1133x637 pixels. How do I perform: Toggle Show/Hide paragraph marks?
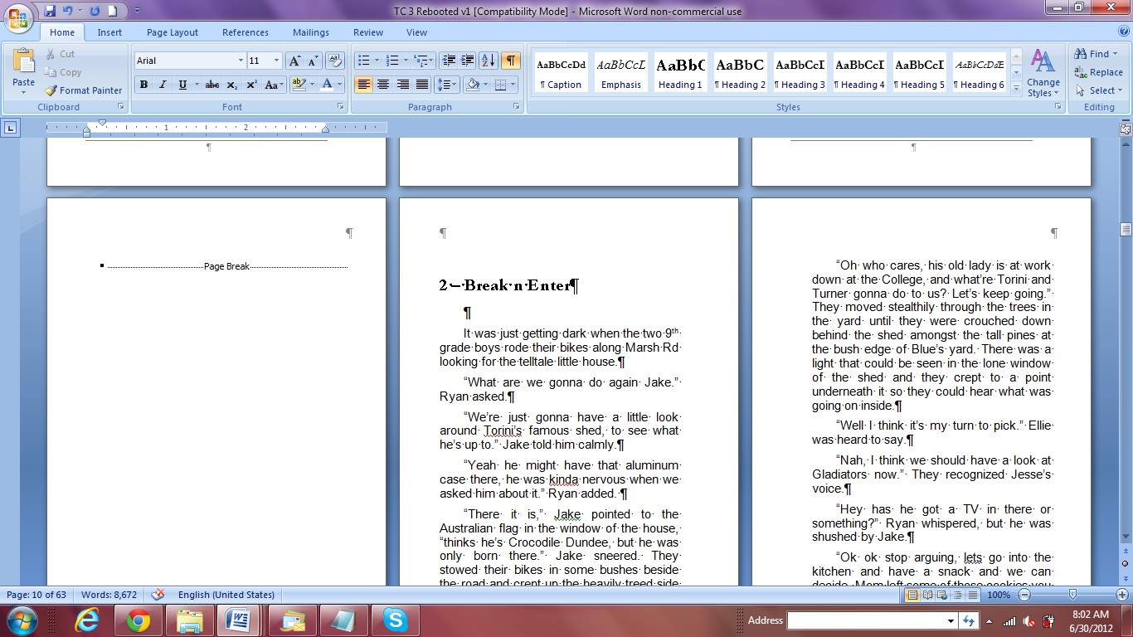pyautogui.click(x=511, y=61)
